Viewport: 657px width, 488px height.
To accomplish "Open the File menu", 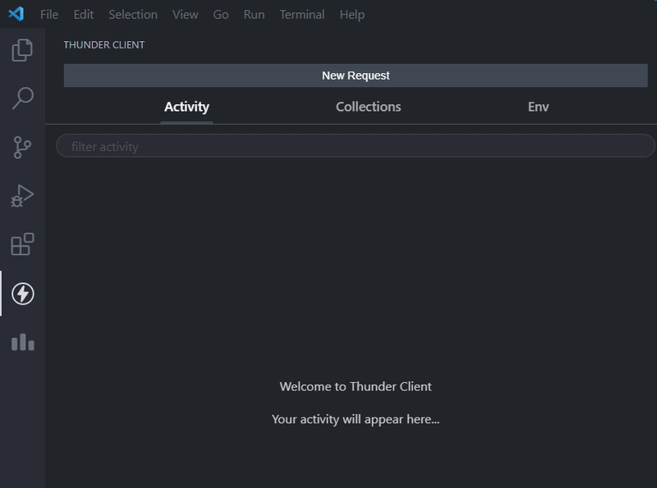I will coord(49,15).
